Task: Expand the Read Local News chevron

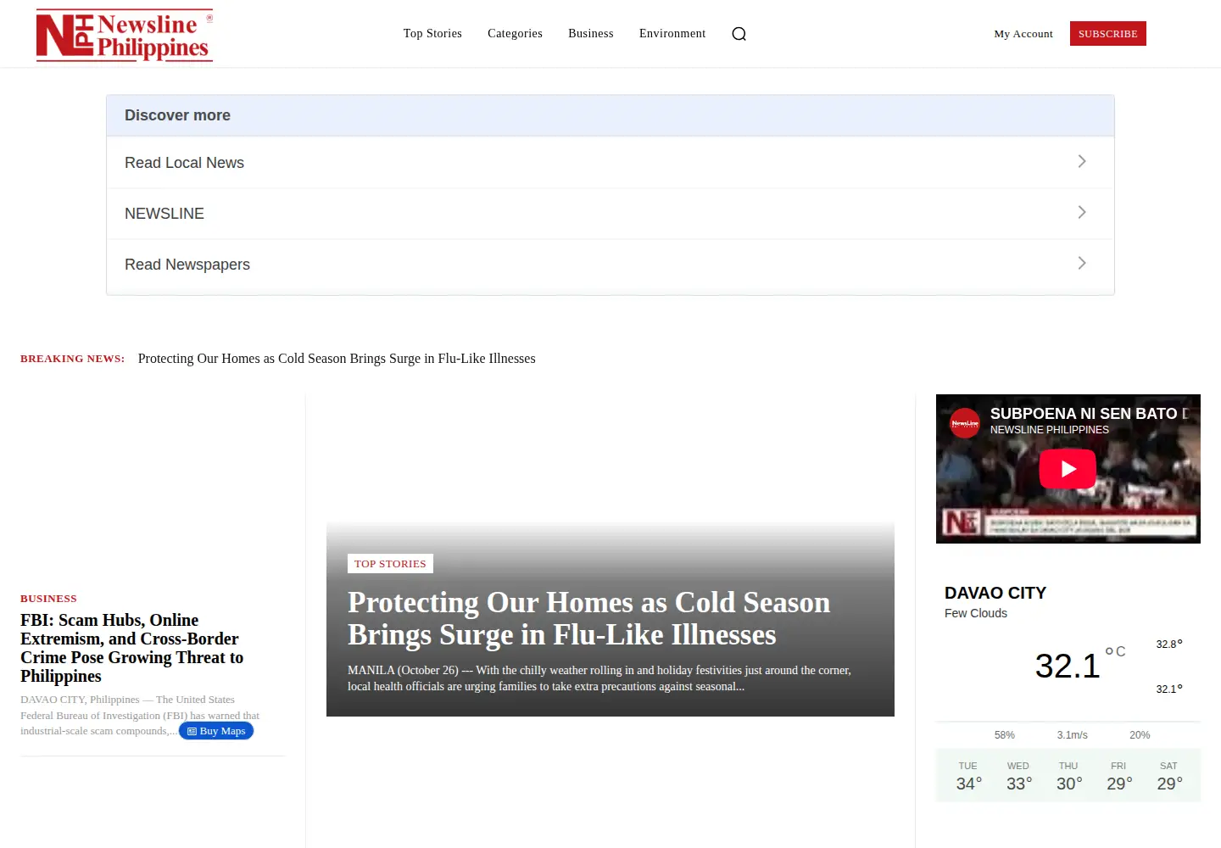Action: click(1081, 161)
